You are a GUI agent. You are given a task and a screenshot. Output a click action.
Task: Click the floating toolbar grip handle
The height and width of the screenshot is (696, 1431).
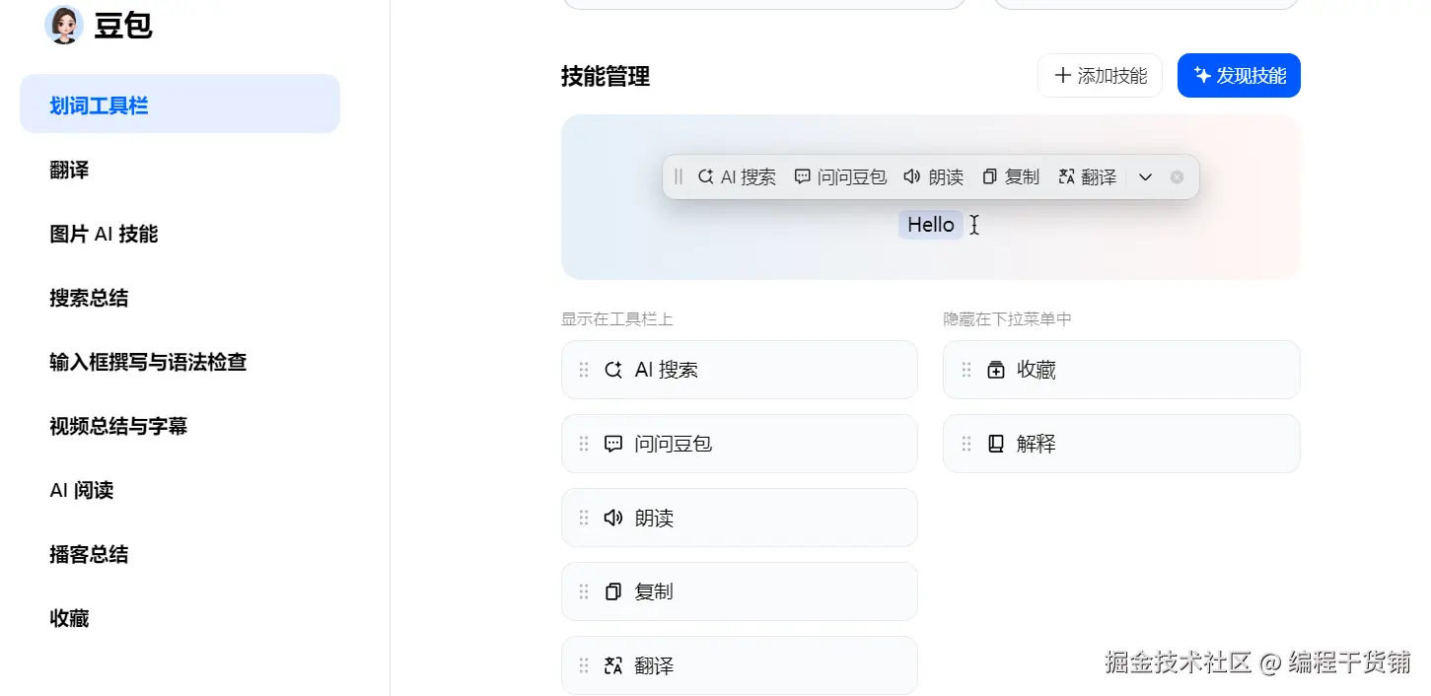[x=679, y=177]
